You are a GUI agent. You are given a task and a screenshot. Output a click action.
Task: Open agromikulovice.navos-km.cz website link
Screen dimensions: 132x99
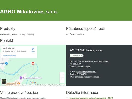[87, 77]
